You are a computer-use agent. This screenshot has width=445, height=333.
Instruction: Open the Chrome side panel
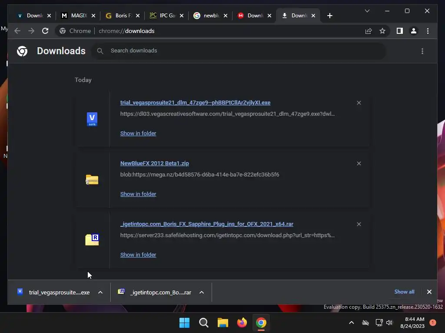pyautogui.click(x=400, y=31)
